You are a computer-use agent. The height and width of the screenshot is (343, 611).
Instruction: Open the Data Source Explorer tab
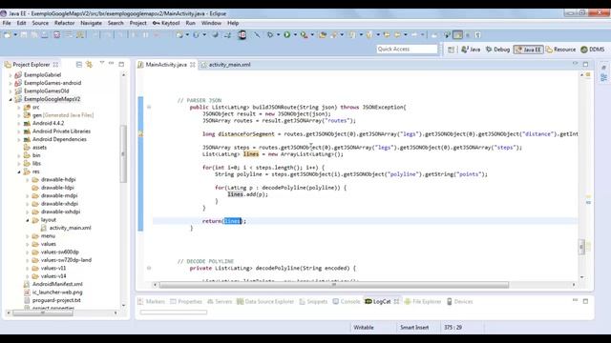(x=265, y=301)
